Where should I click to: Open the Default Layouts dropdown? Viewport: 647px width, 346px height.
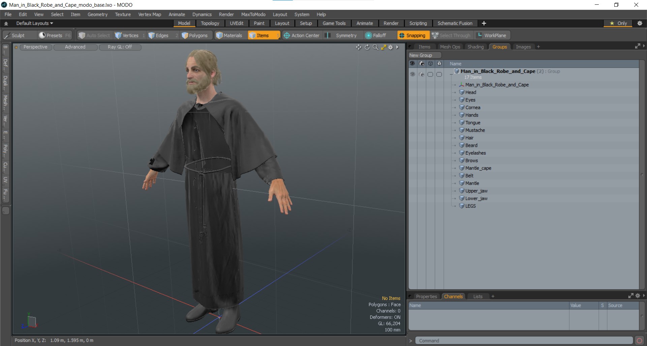click(35, 23)
